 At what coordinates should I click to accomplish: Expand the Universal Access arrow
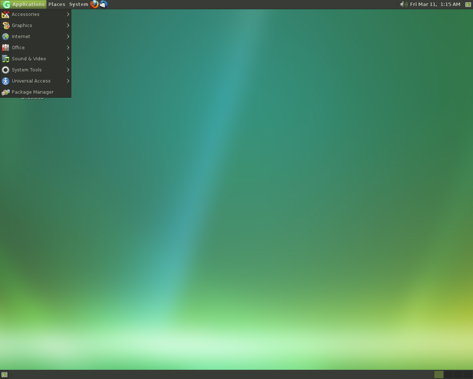pos(68,81)
